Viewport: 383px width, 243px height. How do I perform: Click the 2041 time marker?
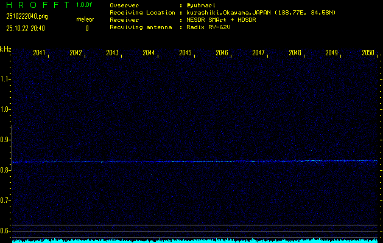point(40,53)
